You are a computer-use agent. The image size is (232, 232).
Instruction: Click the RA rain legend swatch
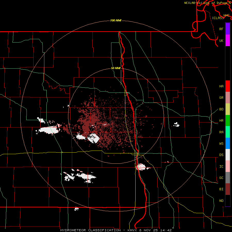[x=228, y=132]
